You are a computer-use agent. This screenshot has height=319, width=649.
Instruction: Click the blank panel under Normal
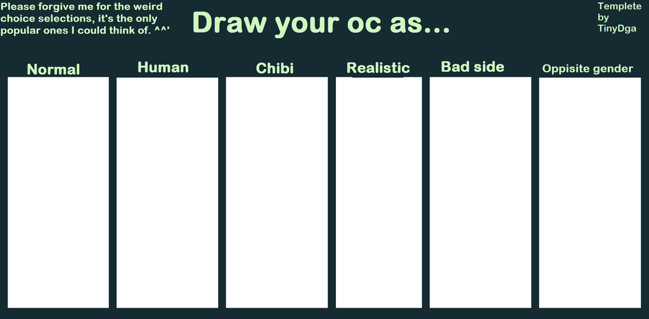(x=58, y=192)
